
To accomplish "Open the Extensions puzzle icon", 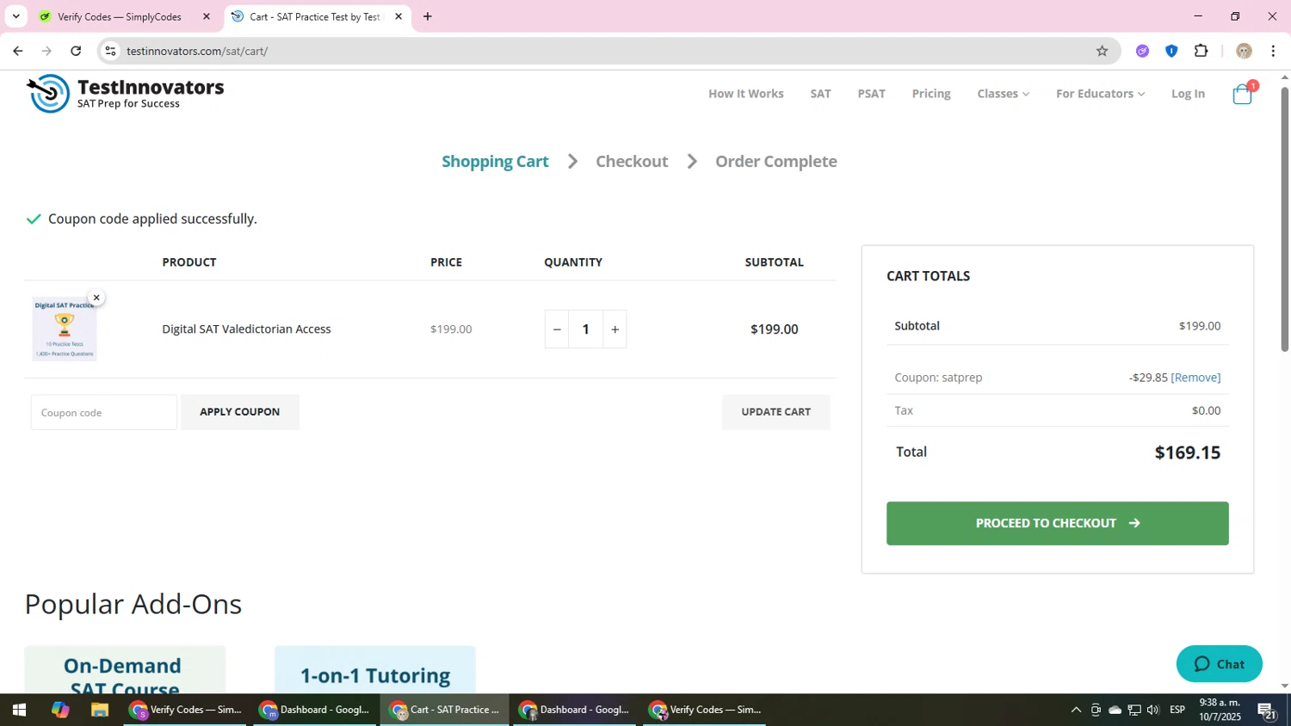I will click(1201, 52).
